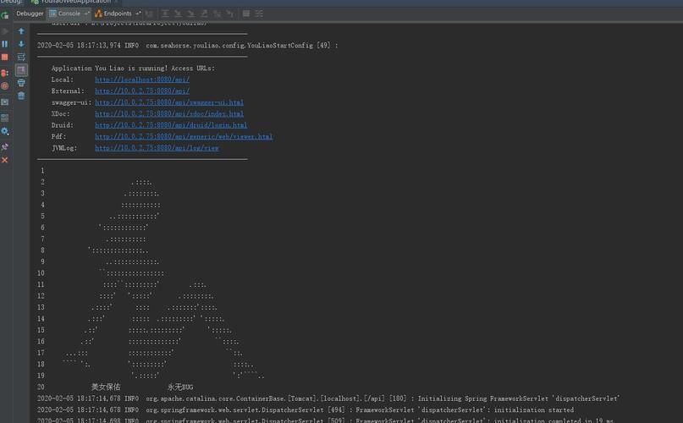
Task: Click the Rerun application icon
Action: (5, 14)
